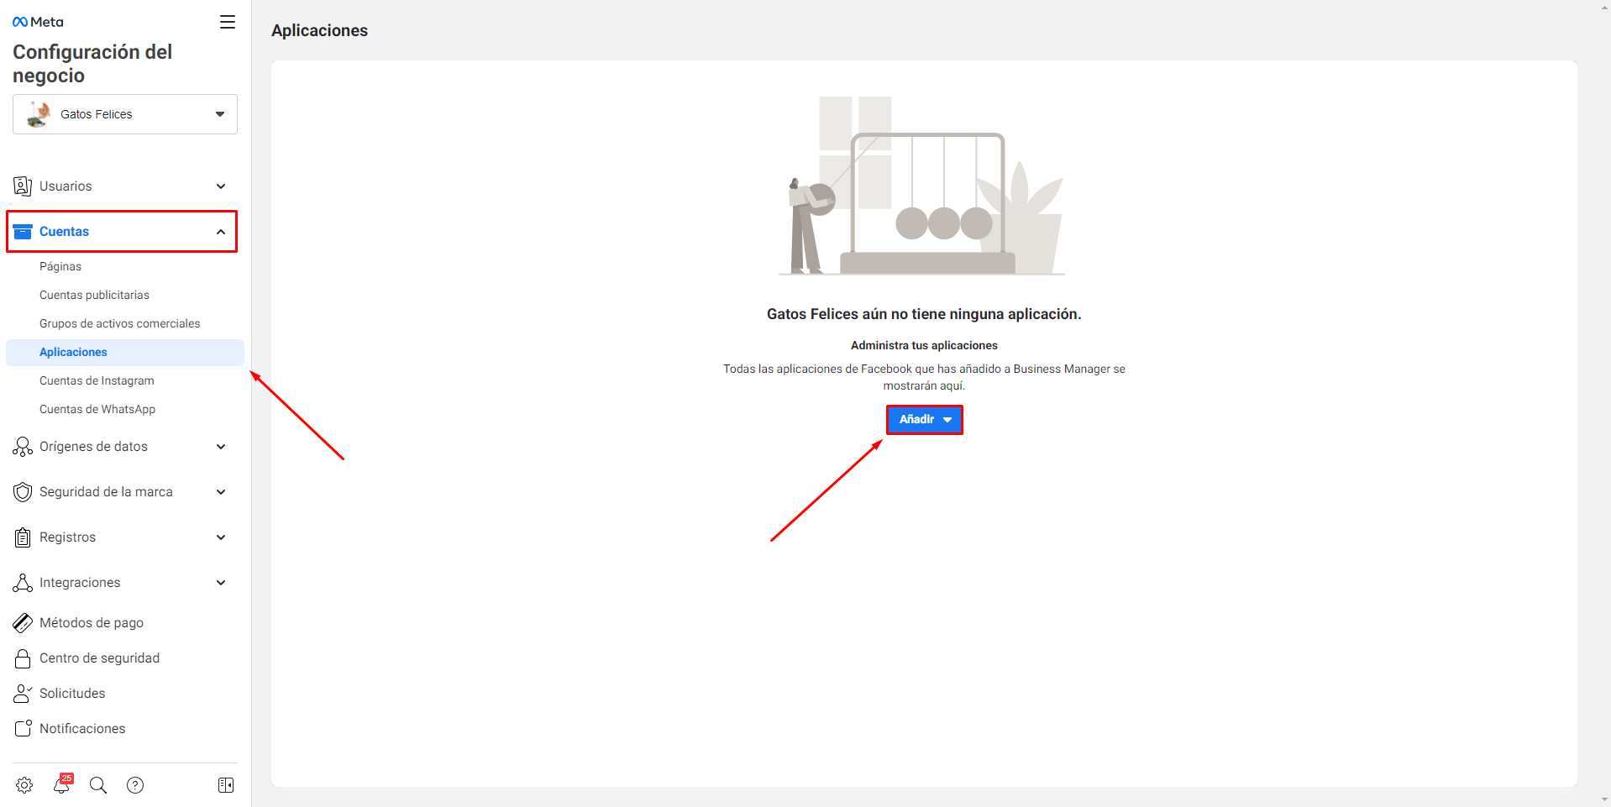Click the Centro de seguridad lock icon
1611x807 pixels.
tap(23, 658)
